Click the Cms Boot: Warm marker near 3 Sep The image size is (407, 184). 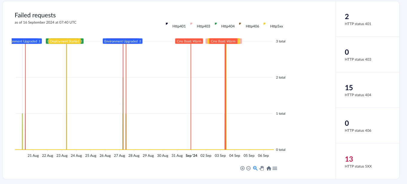pyautogui.click(x=223, y=41)
